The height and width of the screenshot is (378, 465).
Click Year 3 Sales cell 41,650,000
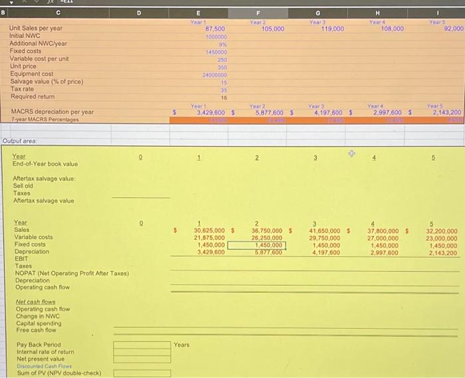tap(325, 231)
